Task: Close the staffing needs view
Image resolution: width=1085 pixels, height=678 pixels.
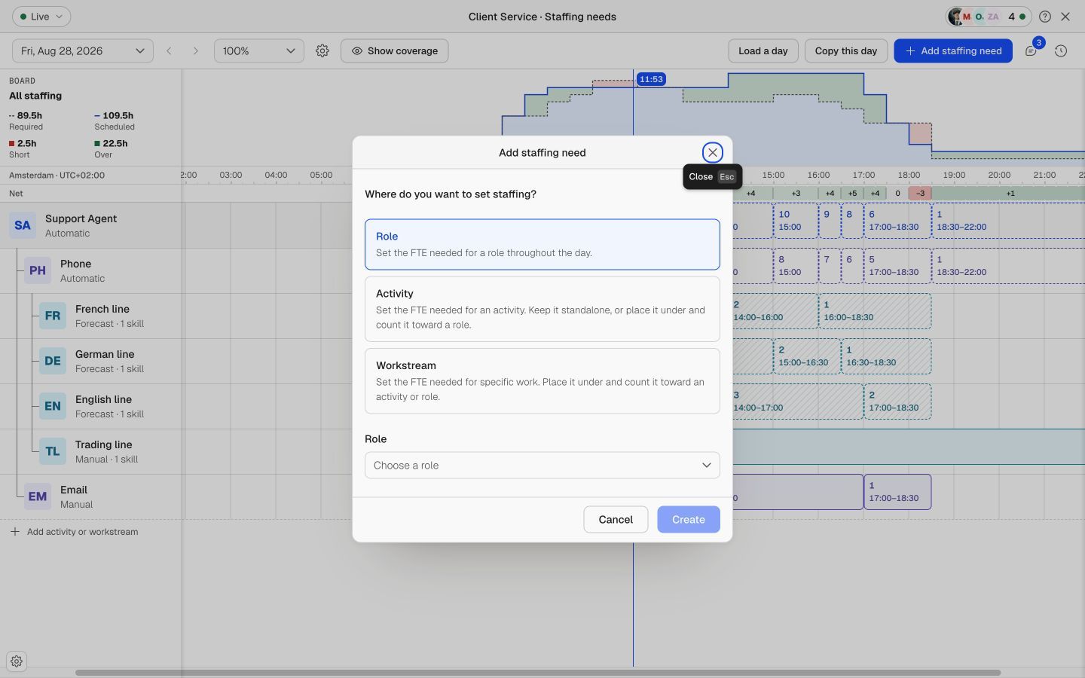Action: [1065, 16]
